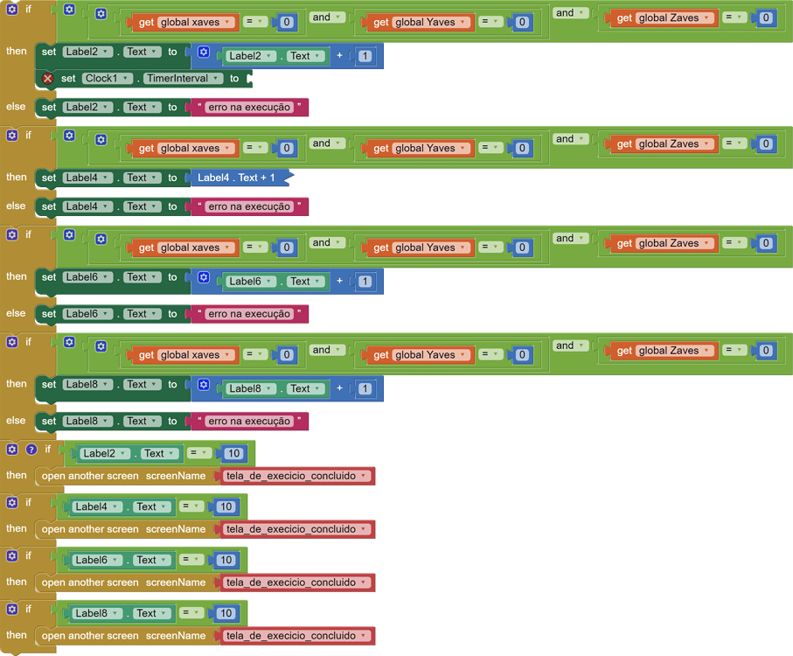Click the red error icon on the Clock1 block
This screenshot has height=656, width=793.
[48, 79]
